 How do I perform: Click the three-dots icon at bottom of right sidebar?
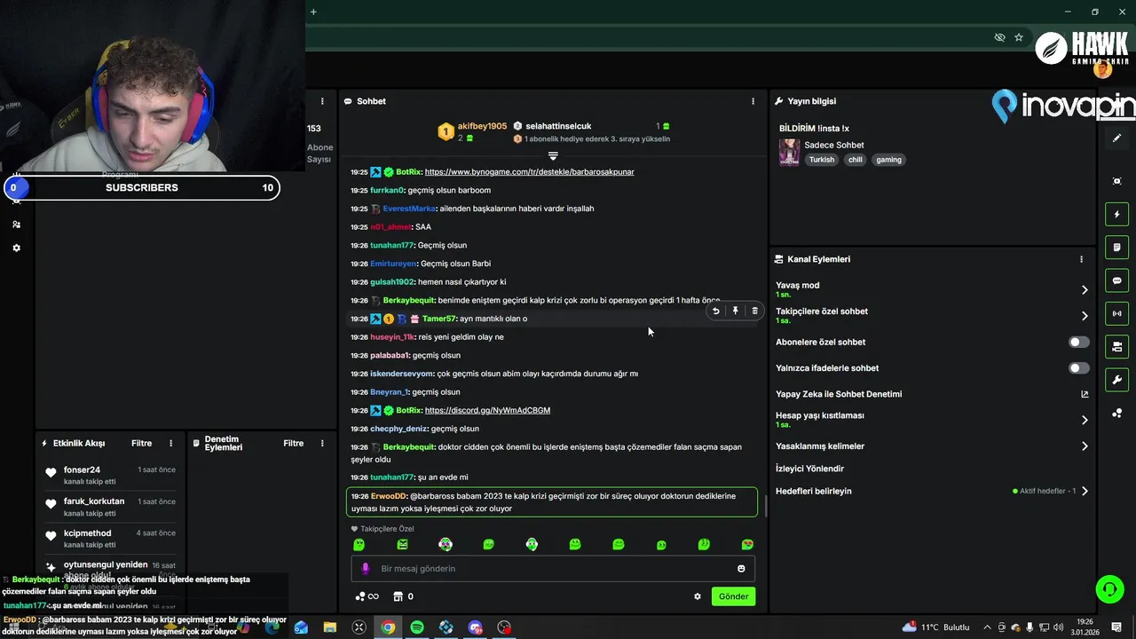[1116, 414]
